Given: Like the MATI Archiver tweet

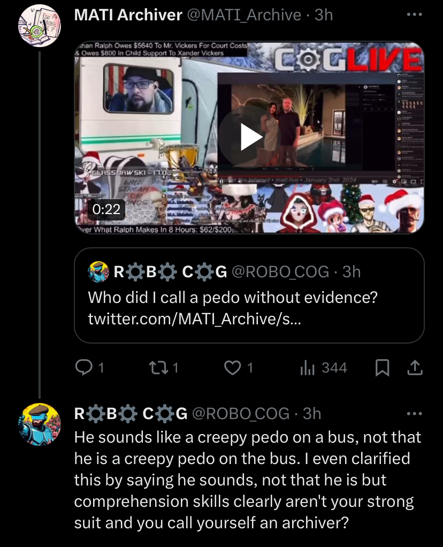Looking at the screenshot, I should tap(233, 368).
